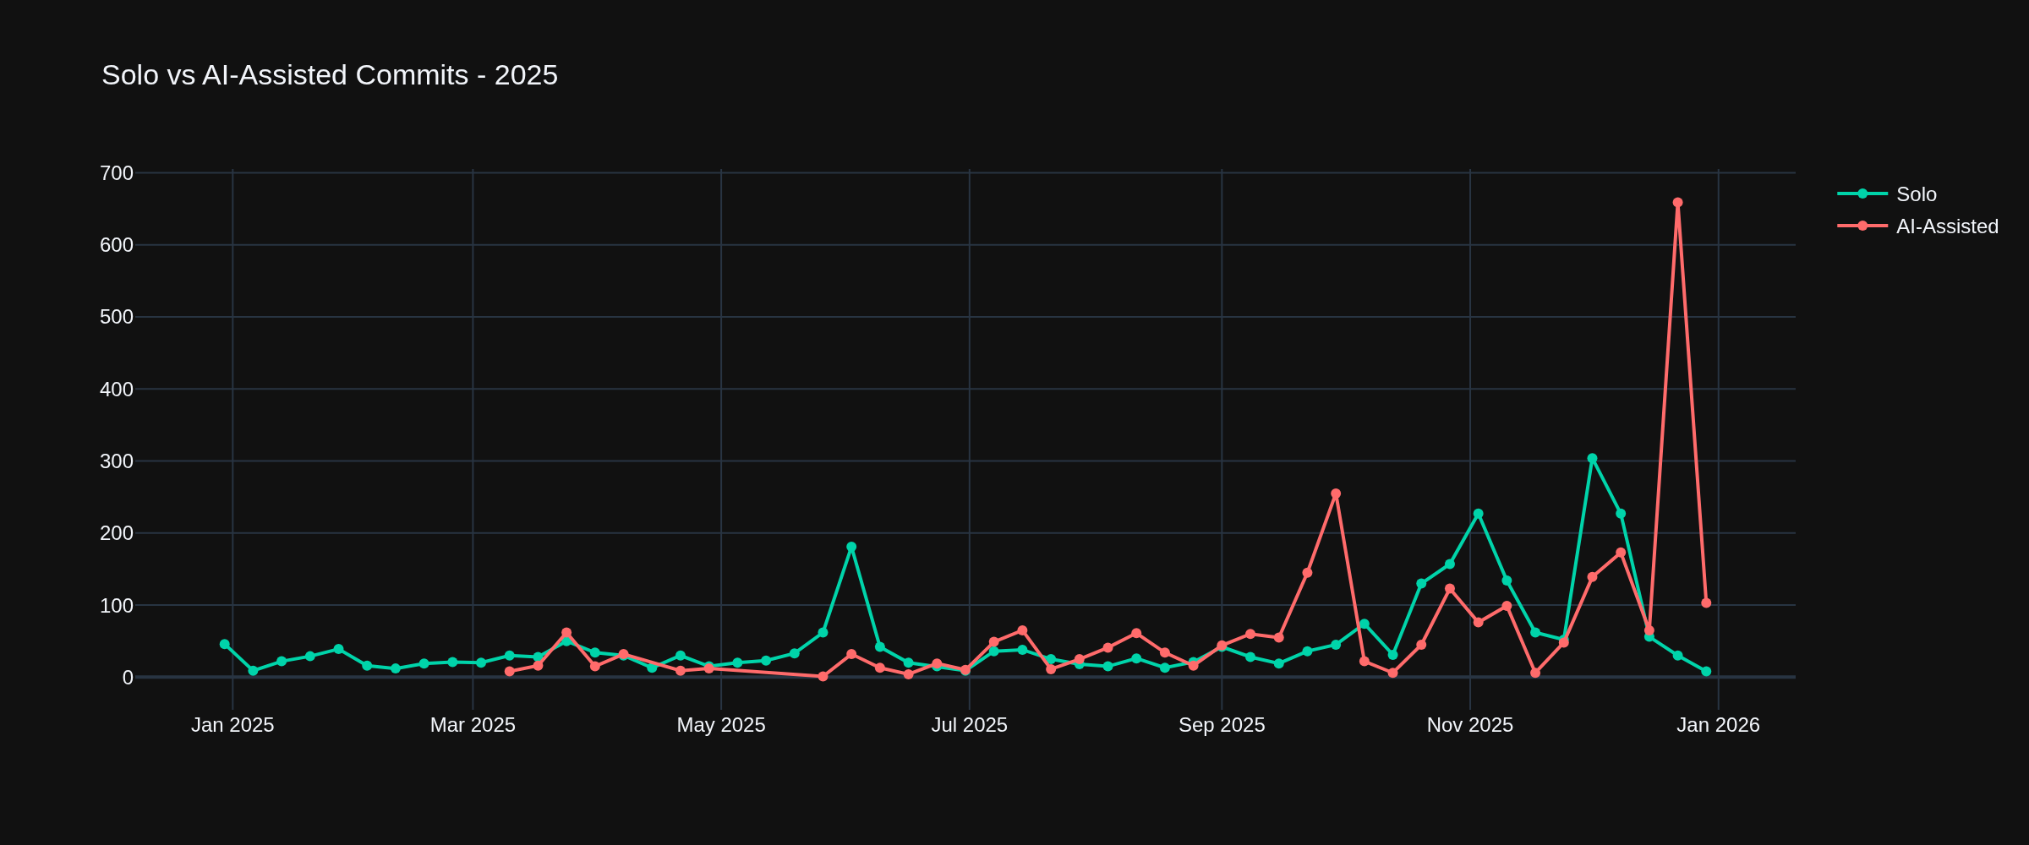2029x845 pixels.
Task: Click the first AI-Assisted data point in March
Action: 509,672
